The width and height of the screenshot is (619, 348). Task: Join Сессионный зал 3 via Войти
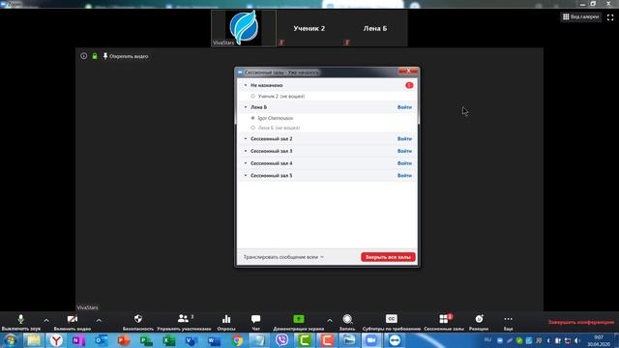404,151
